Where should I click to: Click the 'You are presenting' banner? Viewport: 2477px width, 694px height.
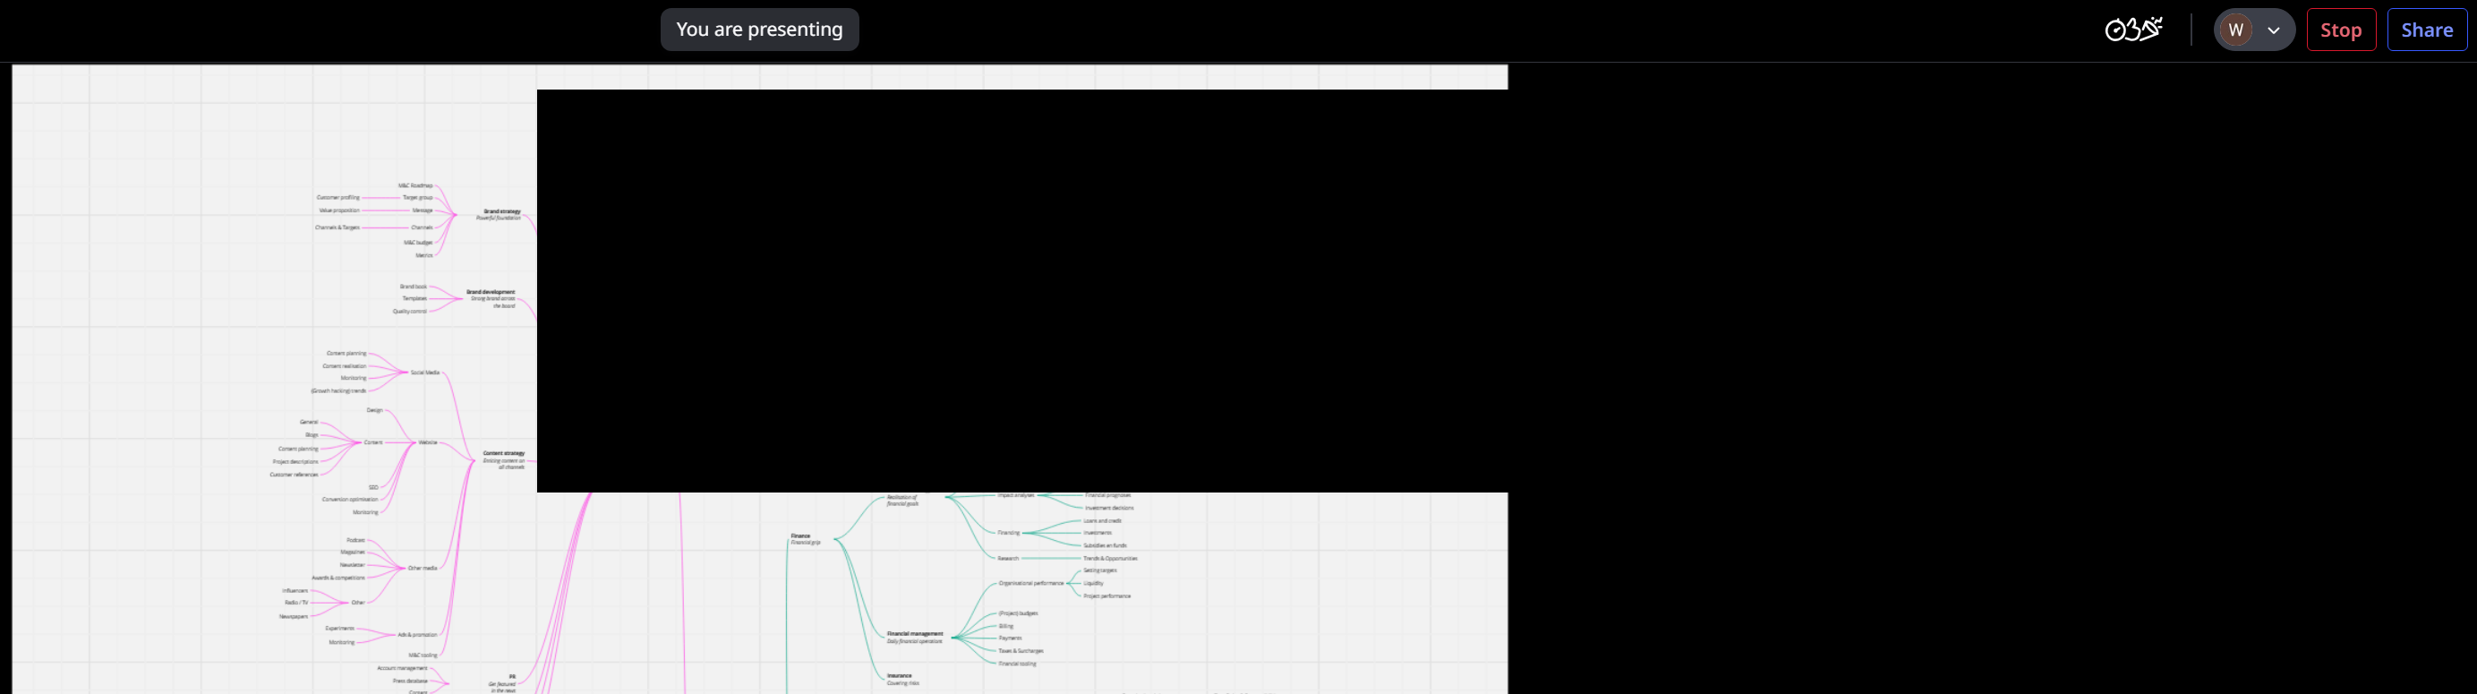[x=759, y=30]
